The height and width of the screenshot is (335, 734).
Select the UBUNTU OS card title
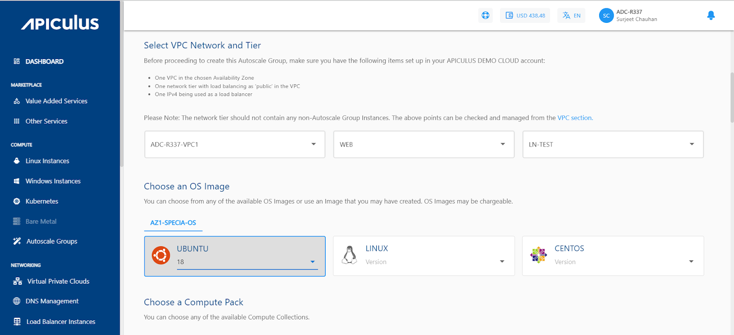[193, 249]
